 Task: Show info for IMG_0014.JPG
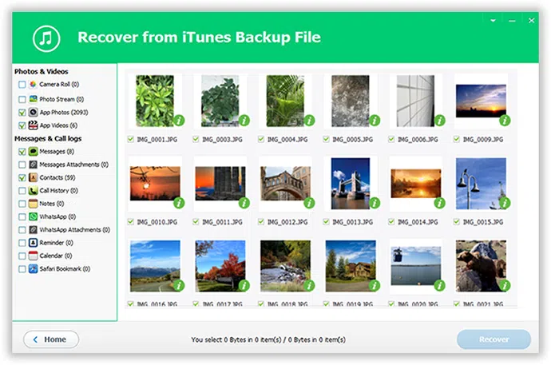point(440,203)
